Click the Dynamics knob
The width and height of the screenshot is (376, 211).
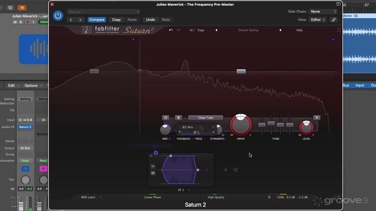tap(219, 130)
